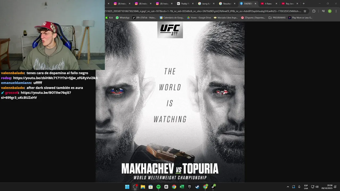Close the 'Resultad' tab
The width and height of the screenshot is (340, 191).
235,4
